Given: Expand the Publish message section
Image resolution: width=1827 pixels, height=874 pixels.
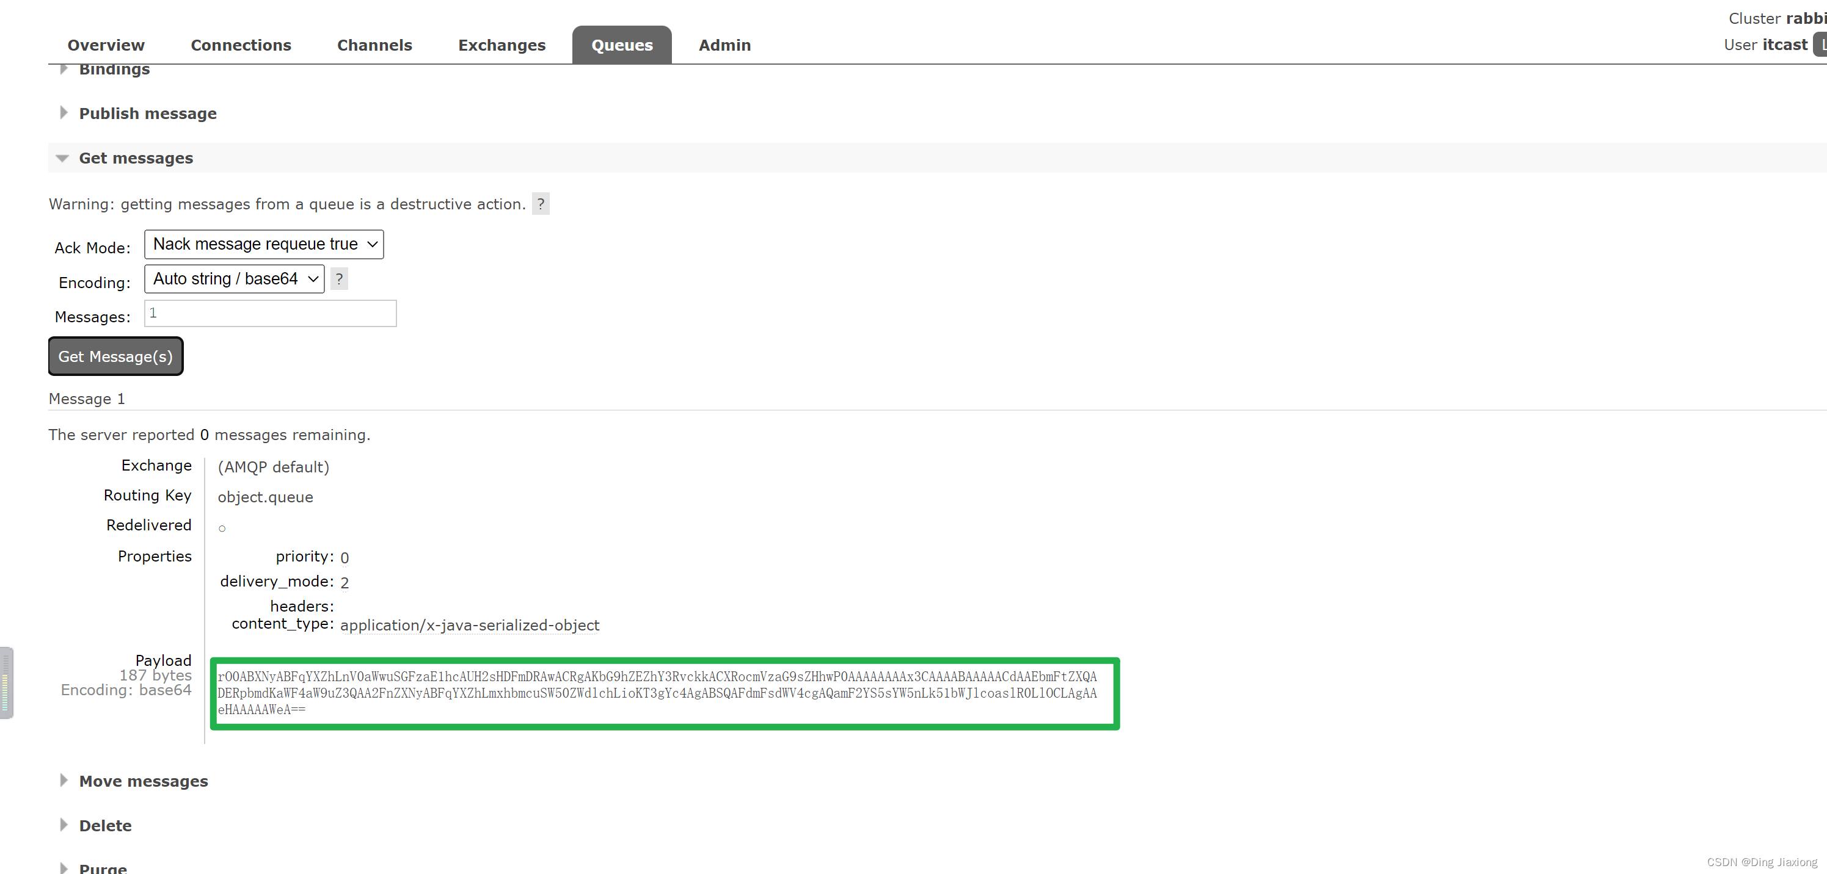Looking at the screenshot, I should tap(148, 114).
